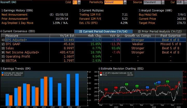
Task: Click the orange Actual EPS Adjusted legend swatch
Action: tap(3, 75)
